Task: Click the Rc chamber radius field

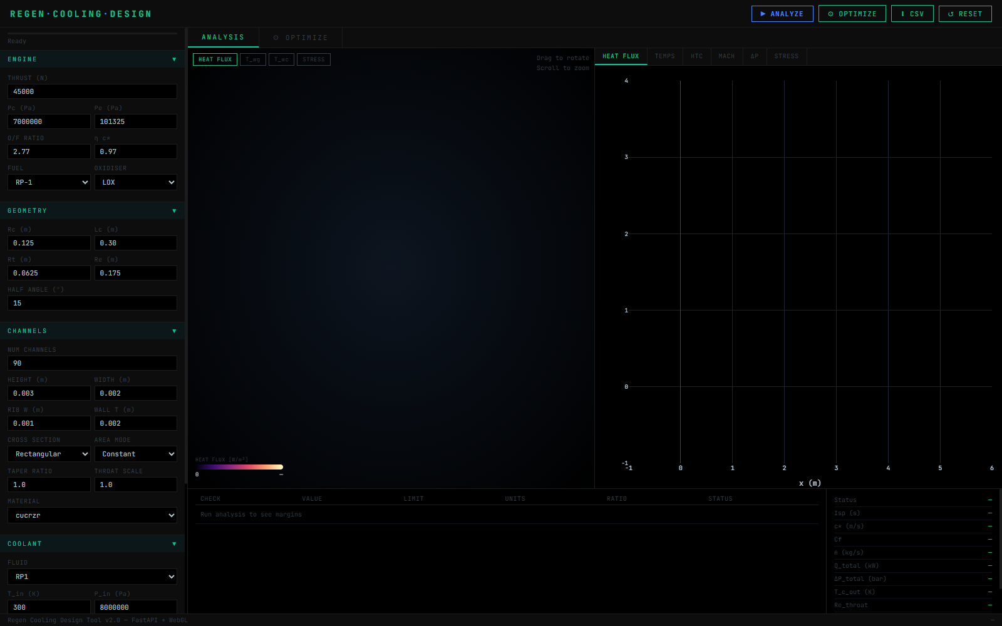Action: (x=49, y=243)
